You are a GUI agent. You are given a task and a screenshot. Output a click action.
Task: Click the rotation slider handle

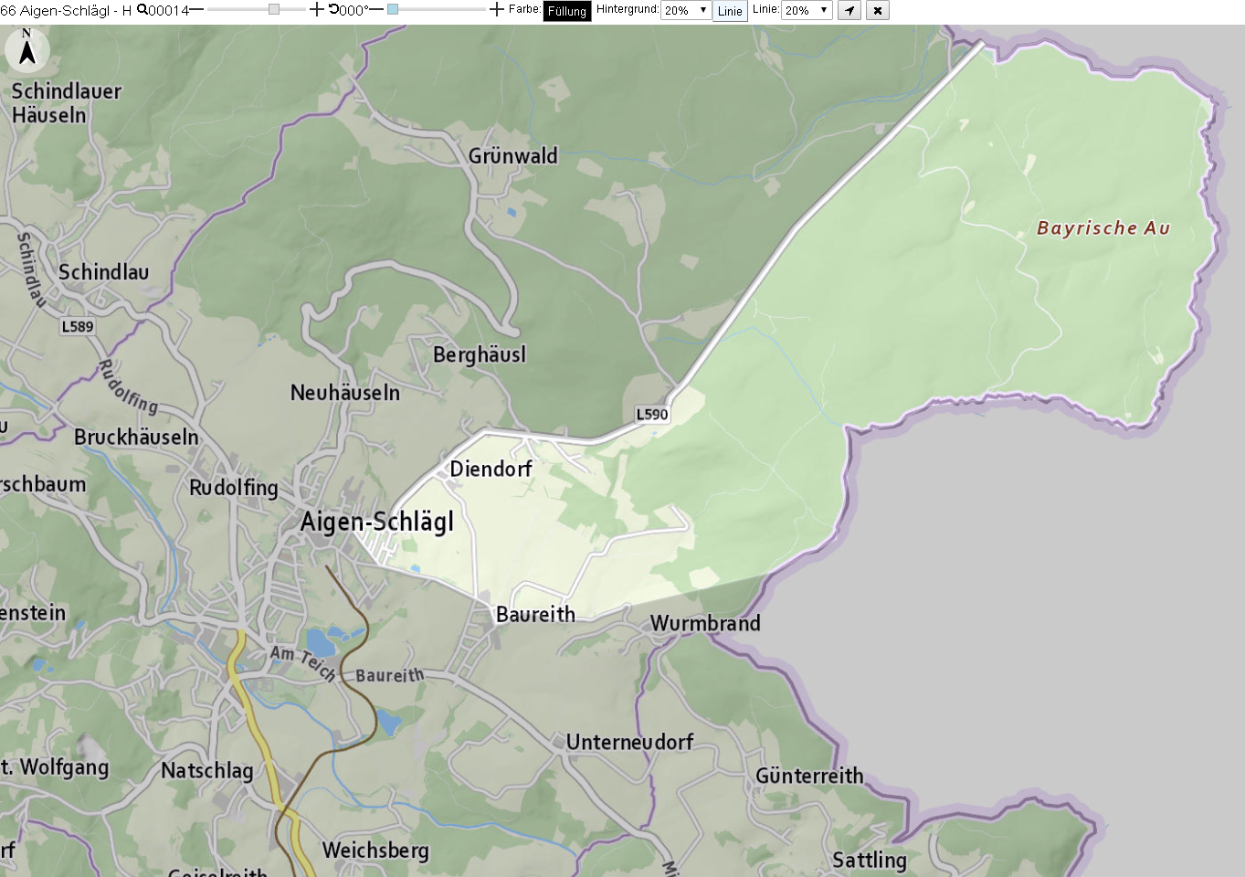(x=393, y=9)
